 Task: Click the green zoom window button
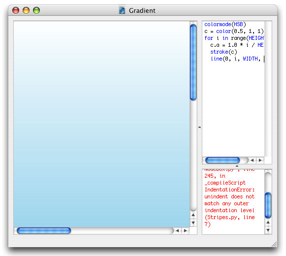(x=36, y=10)
